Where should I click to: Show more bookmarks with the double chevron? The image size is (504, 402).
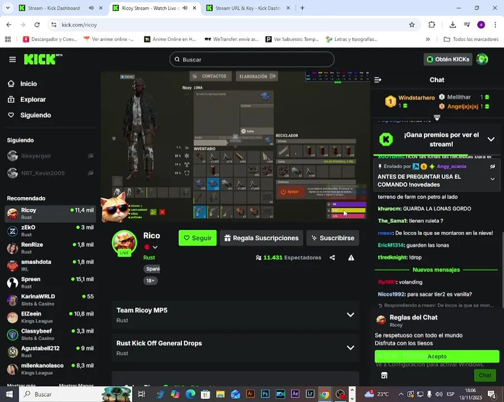[x=428, y=39]
